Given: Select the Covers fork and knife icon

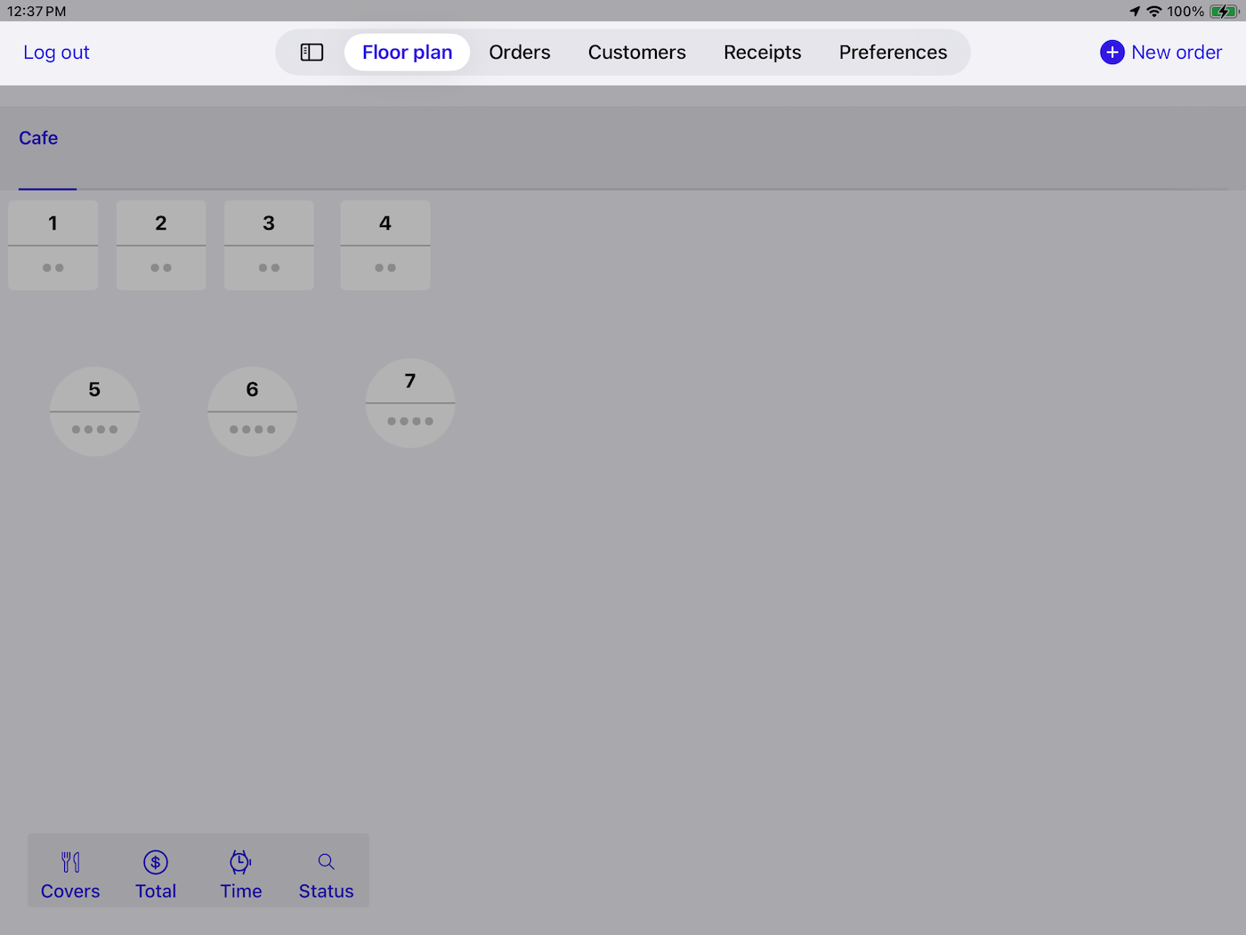Looking at the screenshot, I should tap(70, 862).
